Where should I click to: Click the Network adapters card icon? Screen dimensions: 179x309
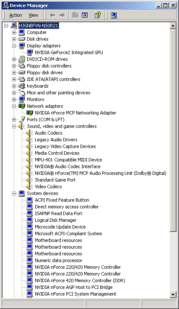pos(22,106)
